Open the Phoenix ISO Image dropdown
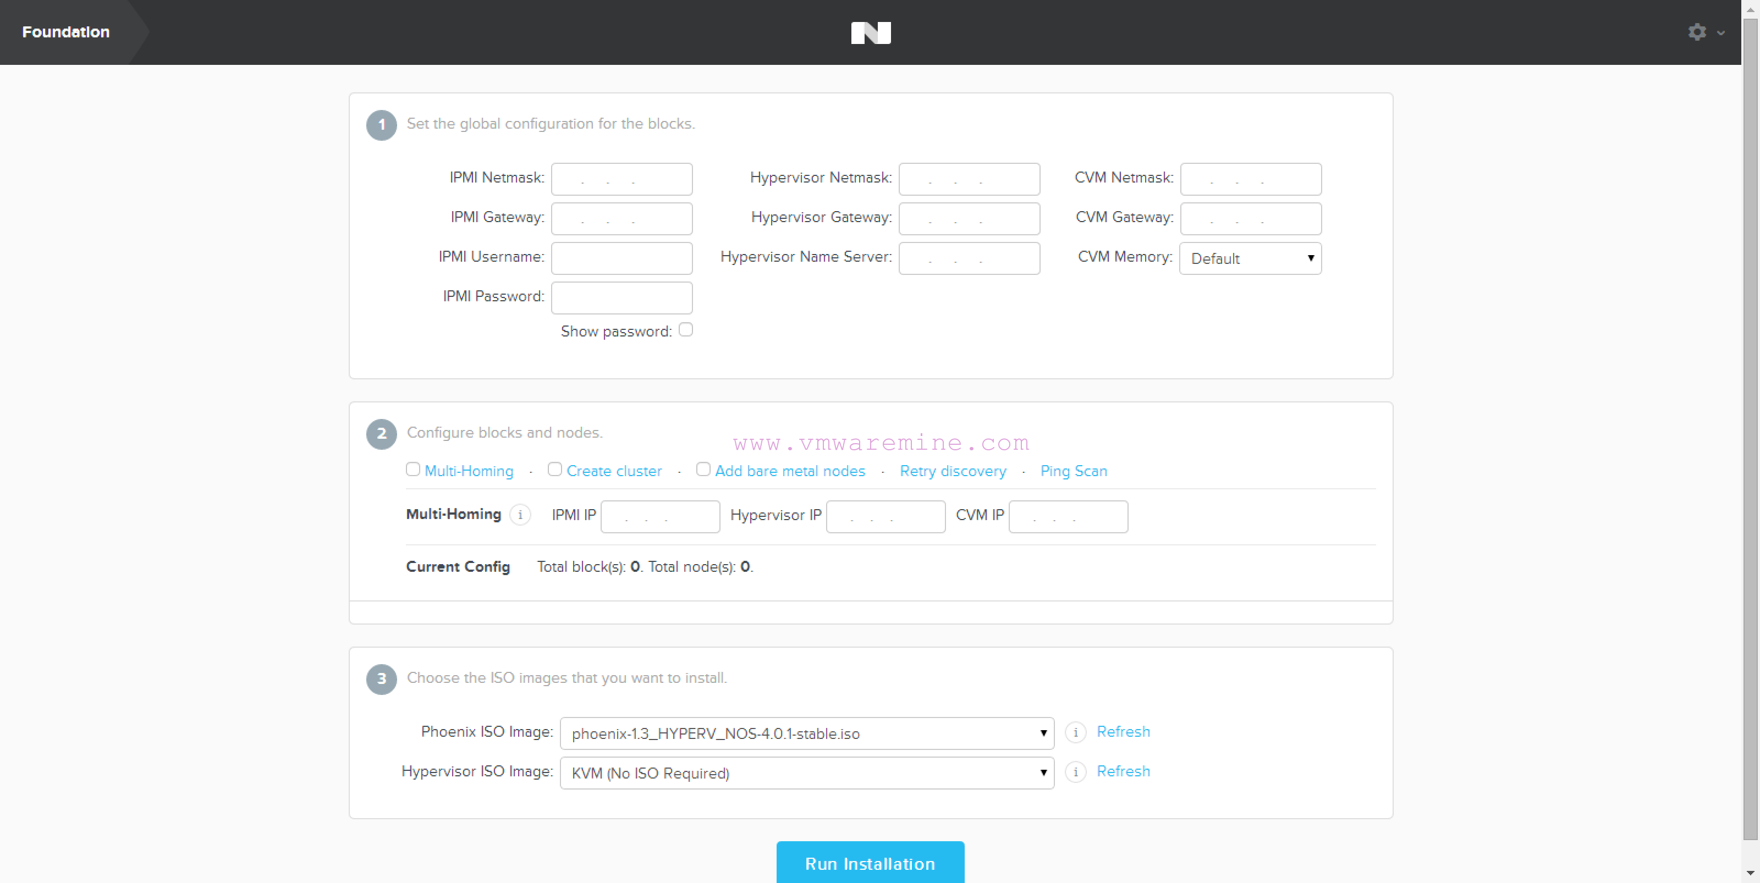 click(807, 733)
